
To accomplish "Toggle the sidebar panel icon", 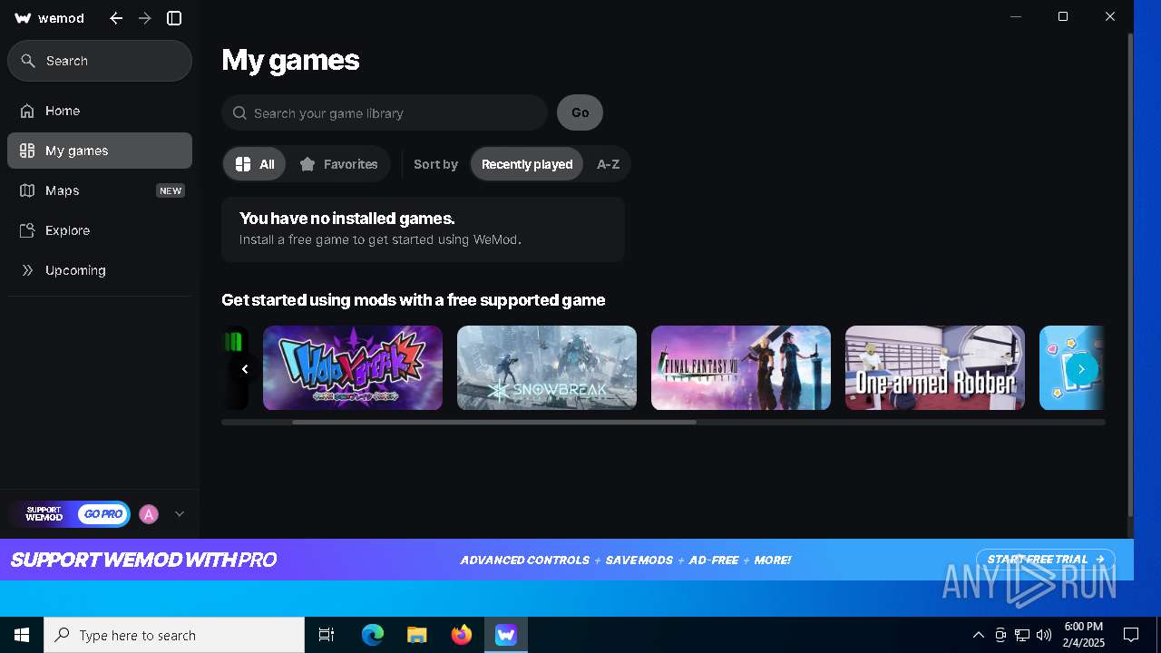I will [x=174, y=18].
